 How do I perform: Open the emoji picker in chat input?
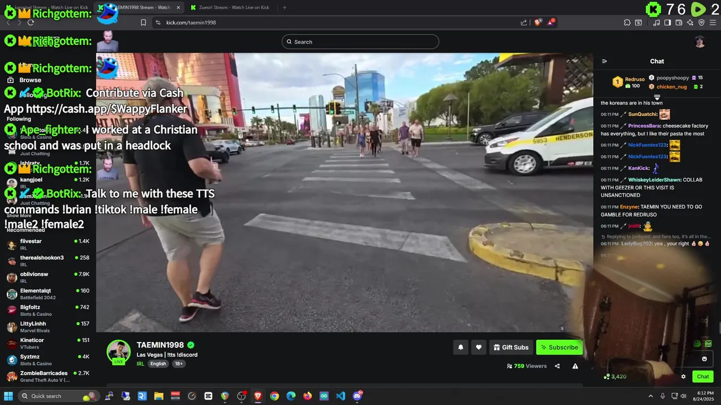pyautogui.click(x=704, y=359)
